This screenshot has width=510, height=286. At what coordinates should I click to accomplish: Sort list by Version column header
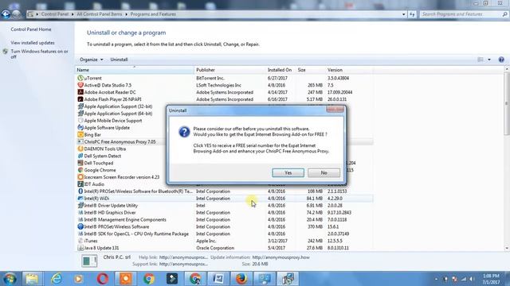(x=349, y=70)
